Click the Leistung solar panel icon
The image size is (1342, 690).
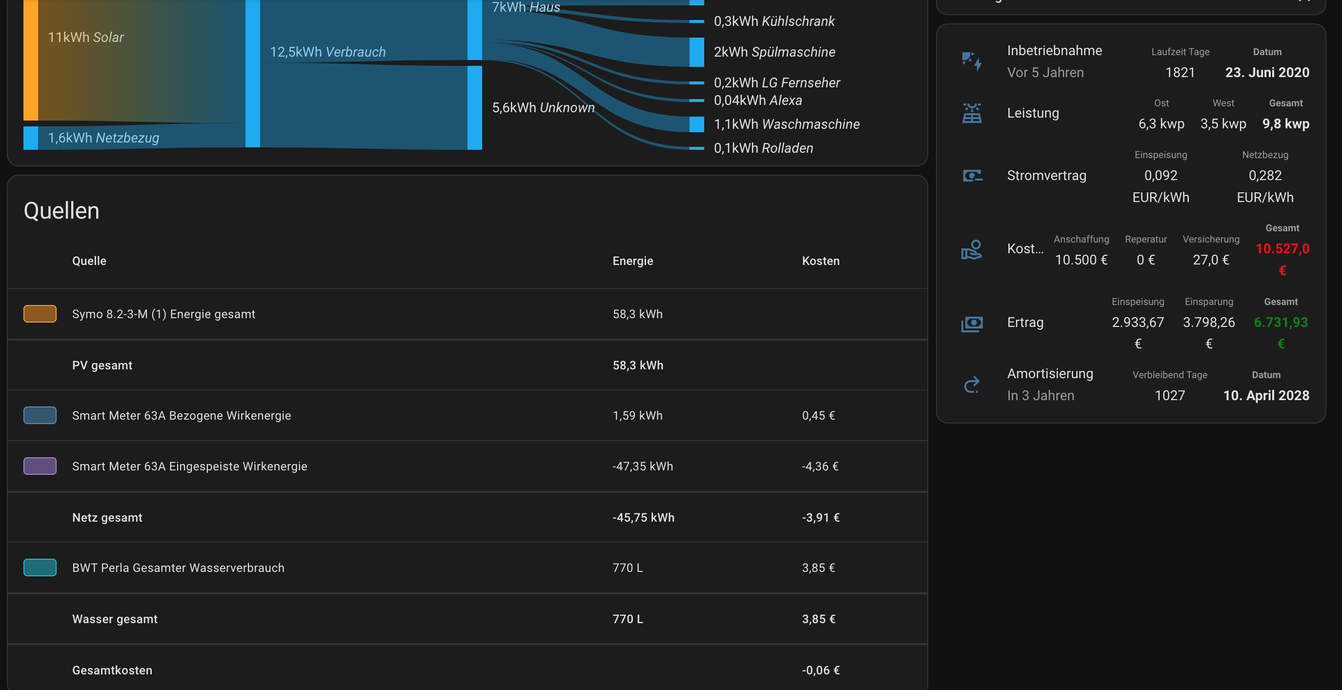click(972, 113)
